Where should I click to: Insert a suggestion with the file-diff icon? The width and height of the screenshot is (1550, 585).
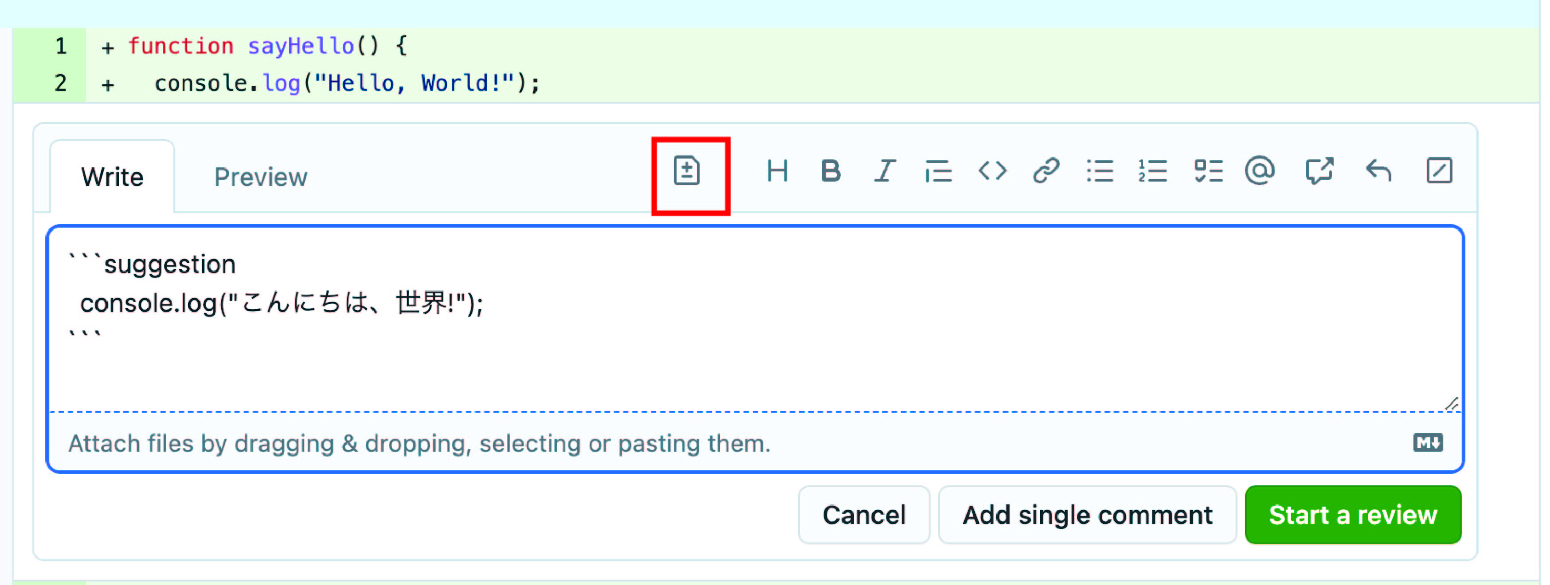[x=686, y=171]
